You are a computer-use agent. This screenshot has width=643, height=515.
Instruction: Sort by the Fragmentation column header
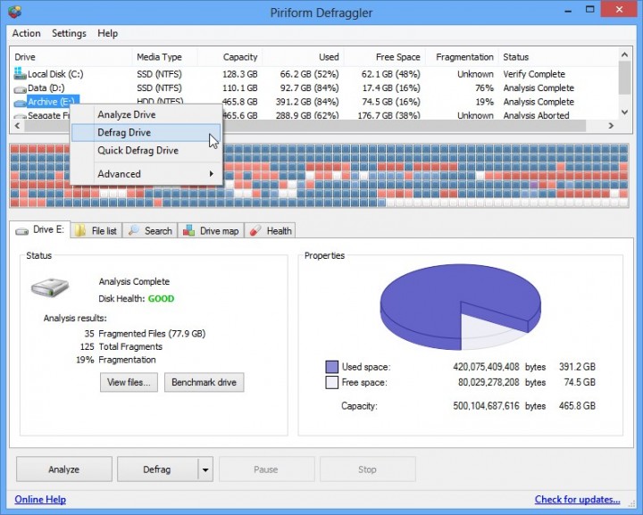tap(463, 57)
